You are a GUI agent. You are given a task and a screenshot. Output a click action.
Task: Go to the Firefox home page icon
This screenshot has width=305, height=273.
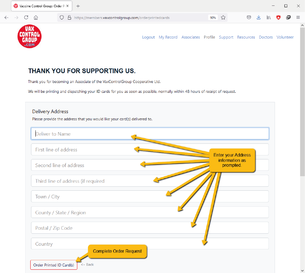click(x=36, y=17)
